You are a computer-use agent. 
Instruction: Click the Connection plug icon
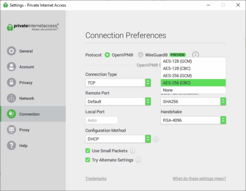pos(11,114)
